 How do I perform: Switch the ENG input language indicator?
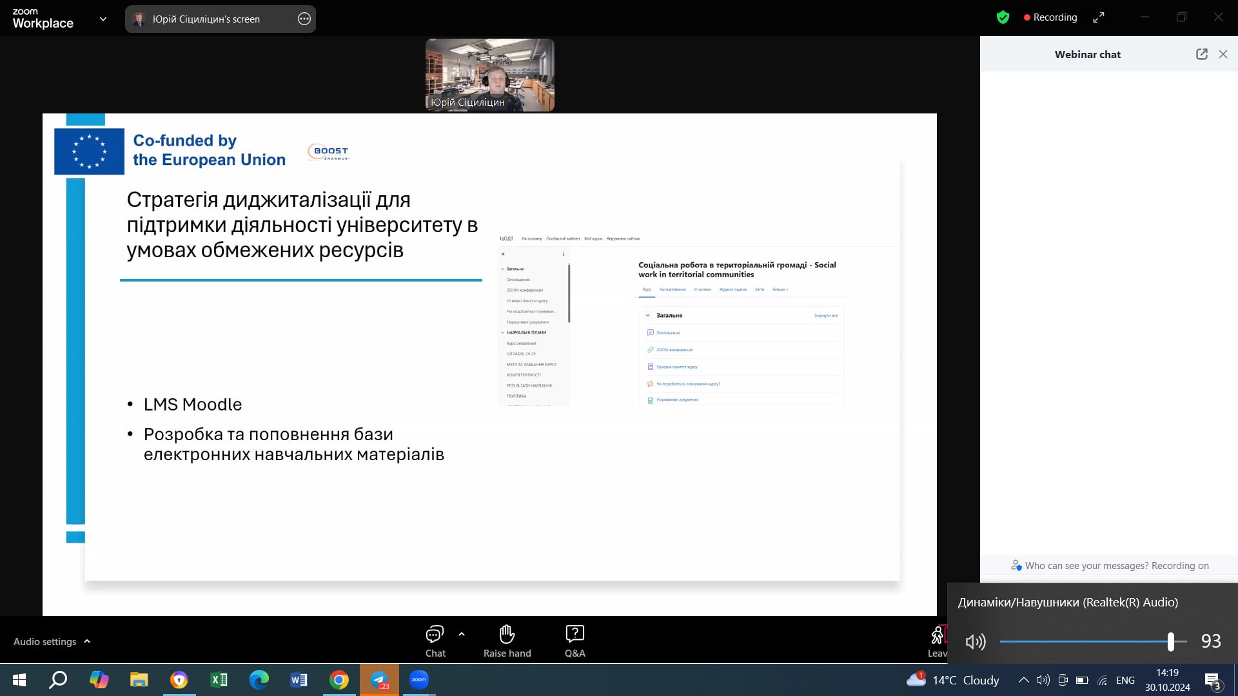1125,680
